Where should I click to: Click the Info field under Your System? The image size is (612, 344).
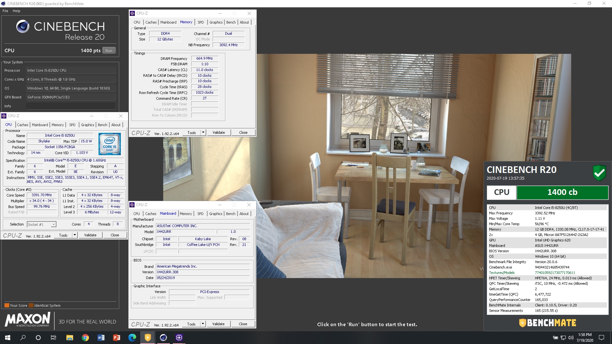(x=71, y=106)
